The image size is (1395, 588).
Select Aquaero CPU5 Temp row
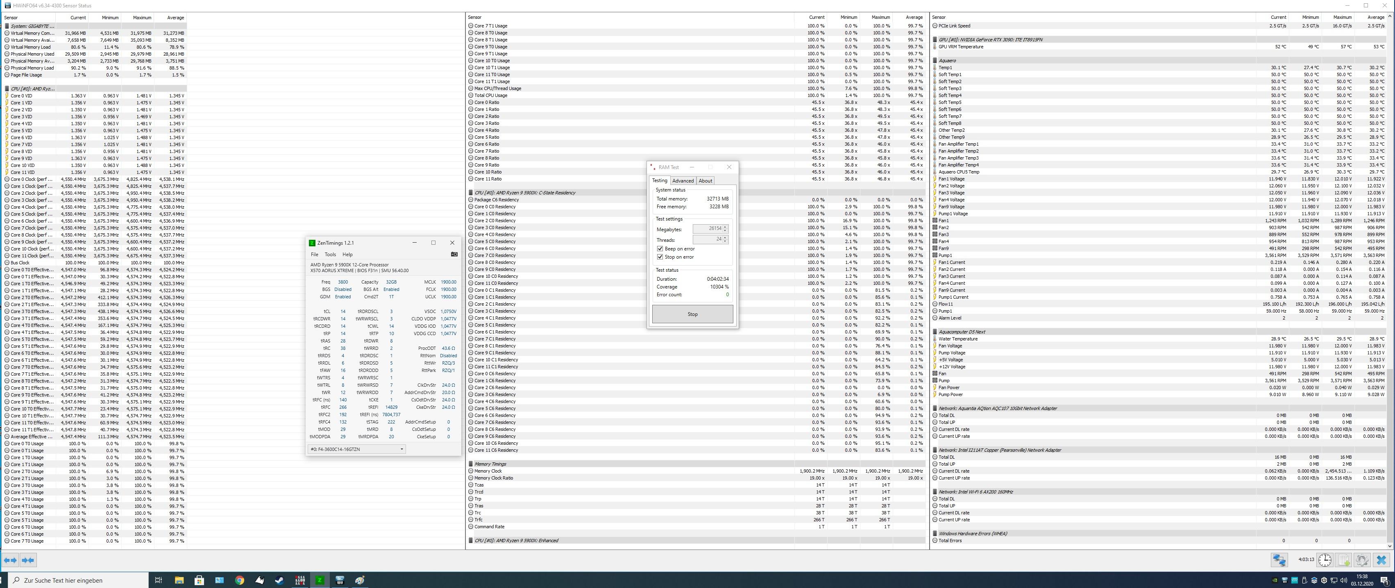(x=1159, y=172)
